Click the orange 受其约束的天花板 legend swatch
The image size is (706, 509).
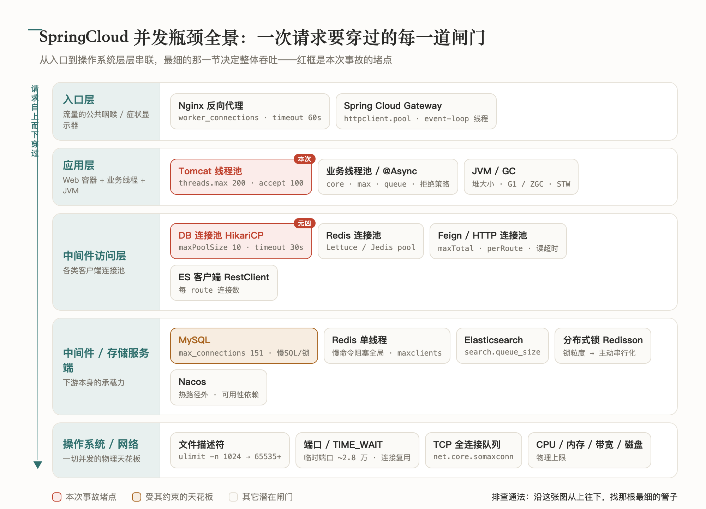(137, 497)
